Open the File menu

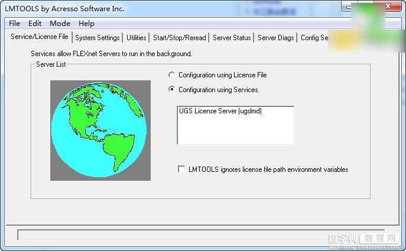click(x=14, y=24)
